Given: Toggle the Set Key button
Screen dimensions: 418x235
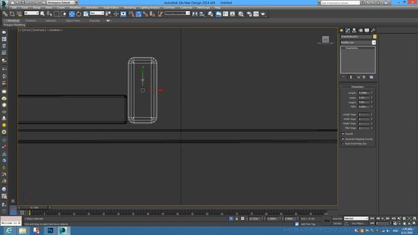Looking at the screenshot, I should (x=337, y=223).
